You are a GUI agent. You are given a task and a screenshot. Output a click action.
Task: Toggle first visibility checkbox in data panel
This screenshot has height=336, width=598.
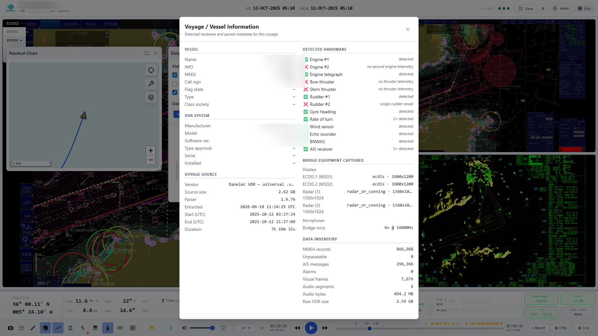tap(175, 75)
